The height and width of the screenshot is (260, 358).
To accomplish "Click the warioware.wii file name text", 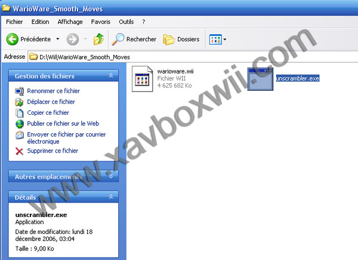I will 175,71.
